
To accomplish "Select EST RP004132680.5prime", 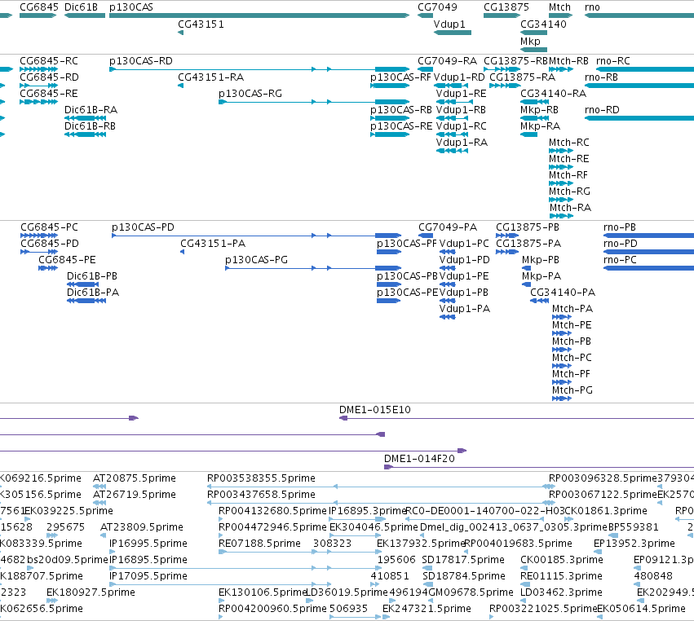I will 221,519.
